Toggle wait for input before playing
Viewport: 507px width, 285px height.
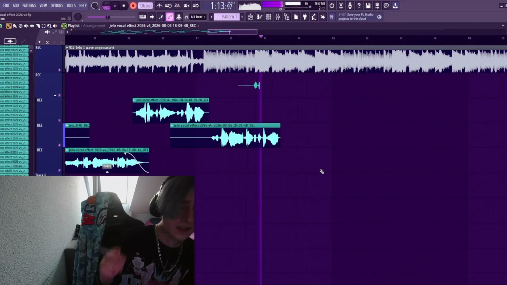click(168, 6)
